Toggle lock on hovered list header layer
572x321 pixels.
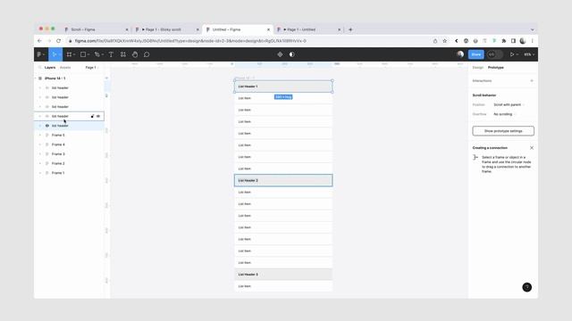[92, 116]
